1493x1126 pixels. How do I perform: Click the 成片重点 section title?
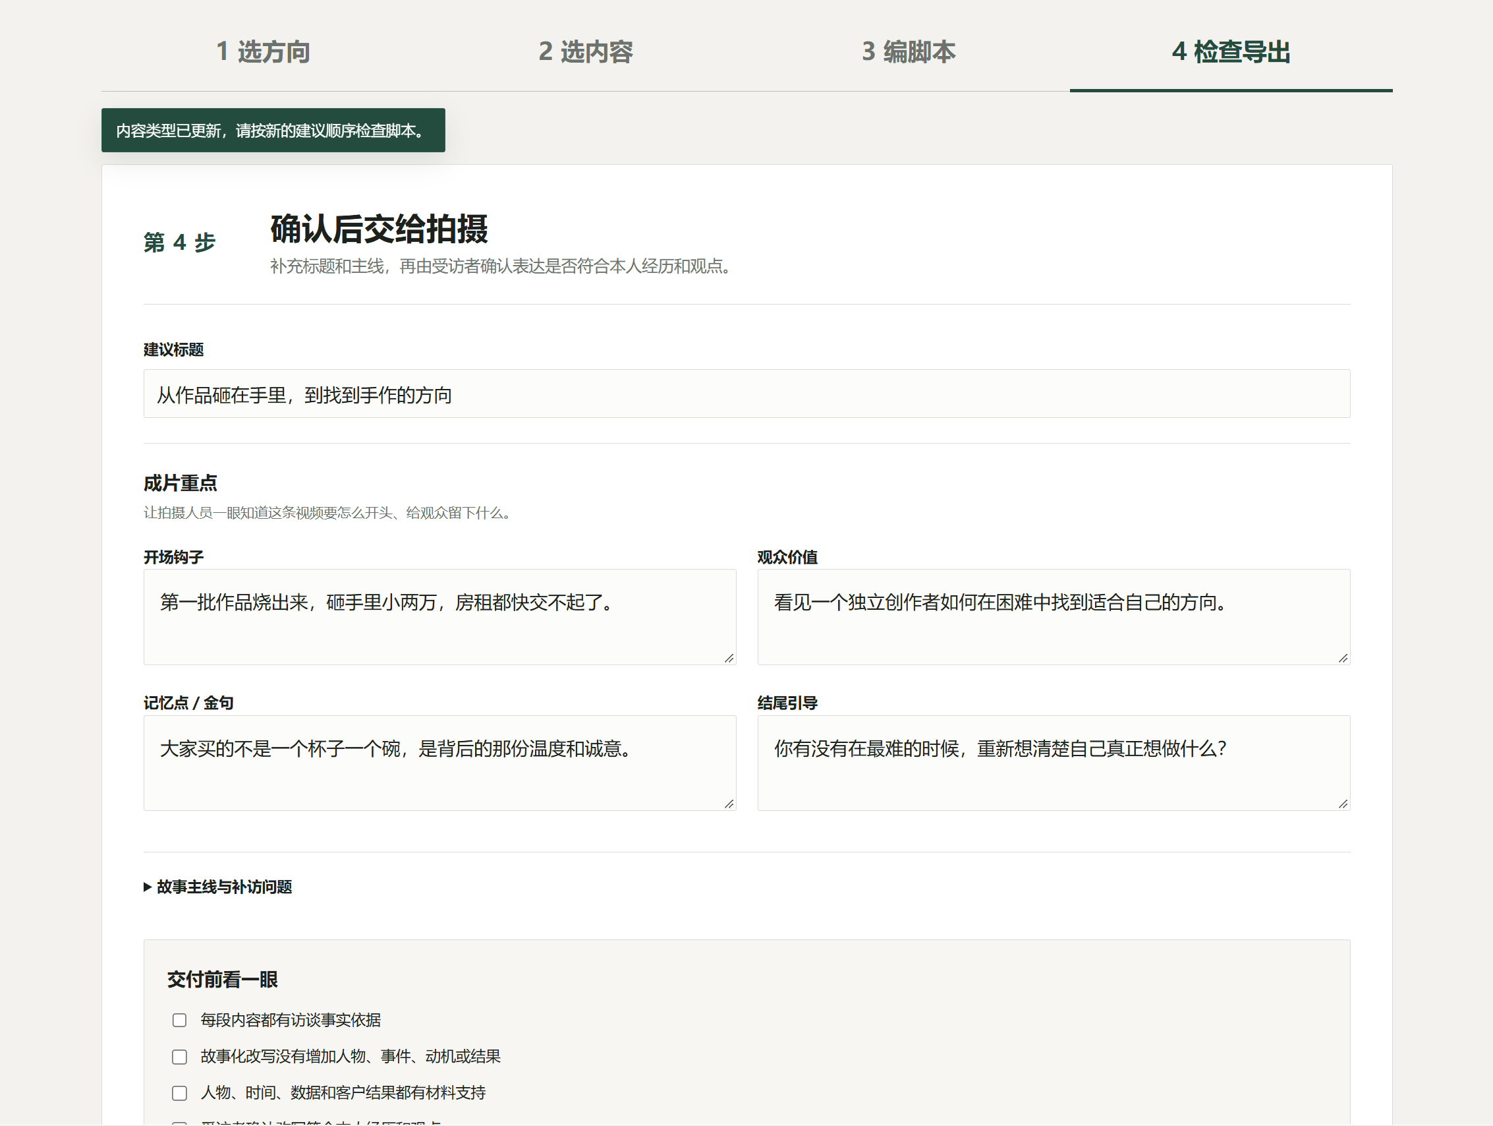click(x=181, y=484)
